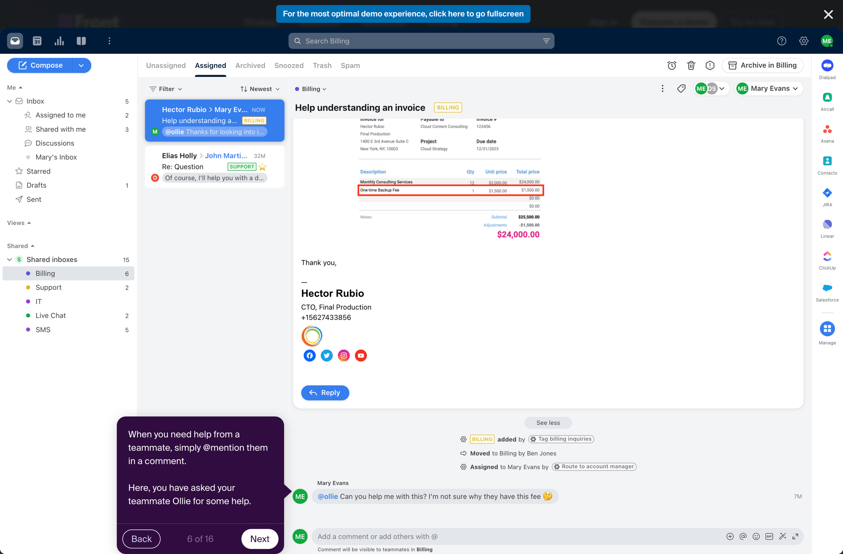
Task: Click the tag icon in conversation header
Action: click(681, 88)
